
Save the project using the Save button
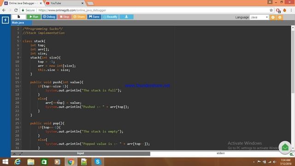pyautogui.click(x=94, y=17)
